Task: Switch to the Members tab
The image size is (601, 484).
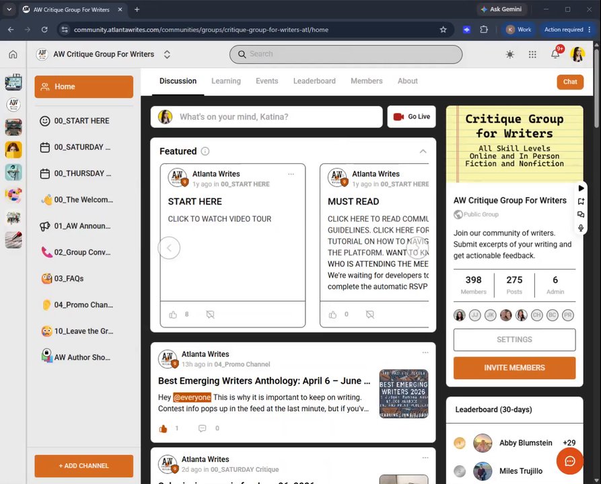Action: (366, 81)
